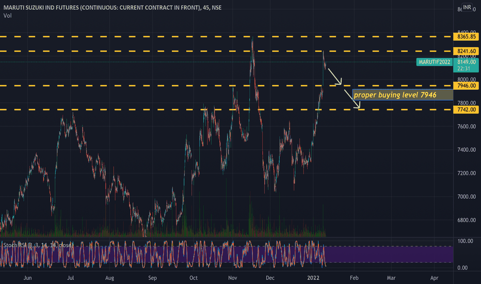Screen dimensions: 481x284
Task: Click the MARUTI SUZUKI IND FUTURES chart title
Action: [x=113, y=7]
